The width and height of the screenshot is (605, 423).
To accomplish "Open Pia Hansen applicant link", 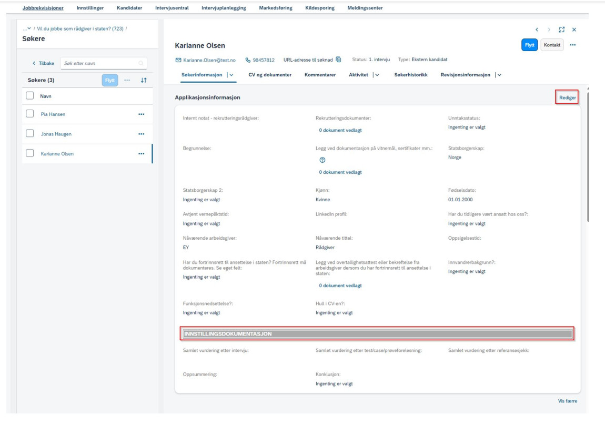I will point(53,114).
